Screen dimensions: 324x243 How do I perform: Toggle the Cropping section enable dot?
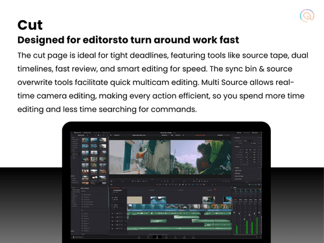[233, 168]
